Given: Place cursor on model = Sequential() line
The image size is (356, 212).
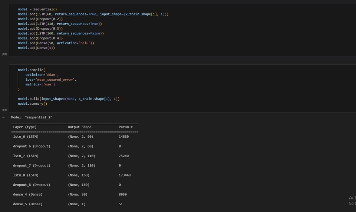Looking at the screenshot, I should point(37,9).
